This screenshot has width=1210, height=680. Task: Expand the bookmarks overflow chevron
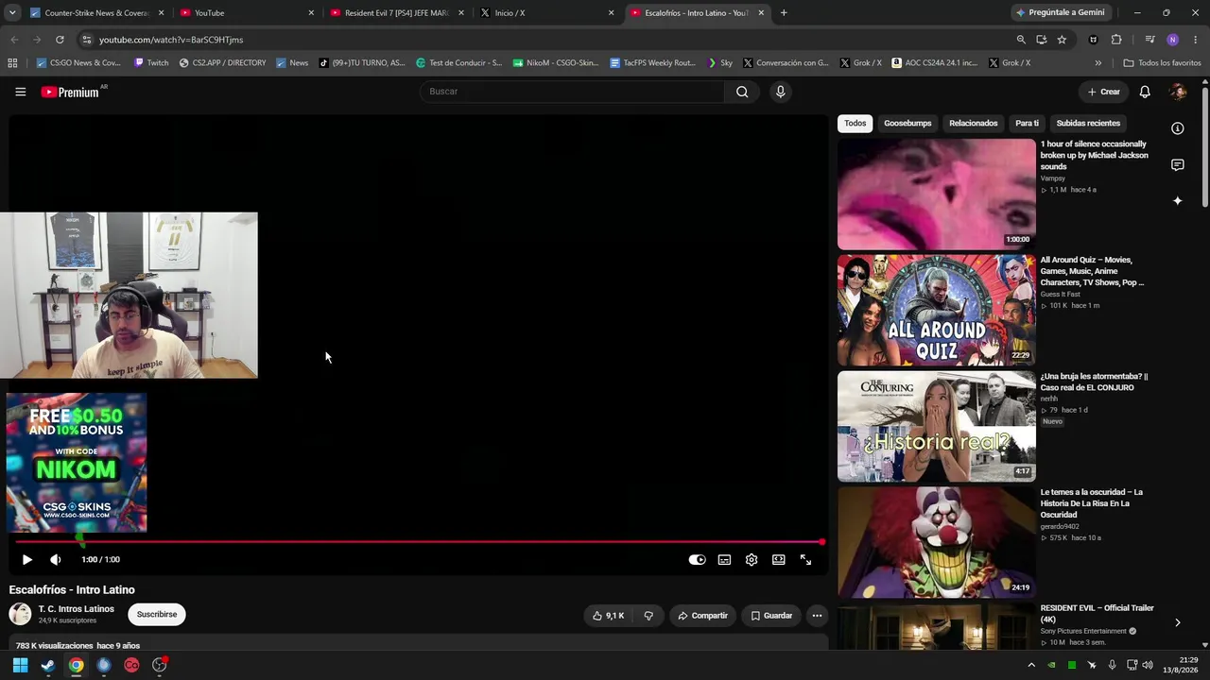(1098, 63)
